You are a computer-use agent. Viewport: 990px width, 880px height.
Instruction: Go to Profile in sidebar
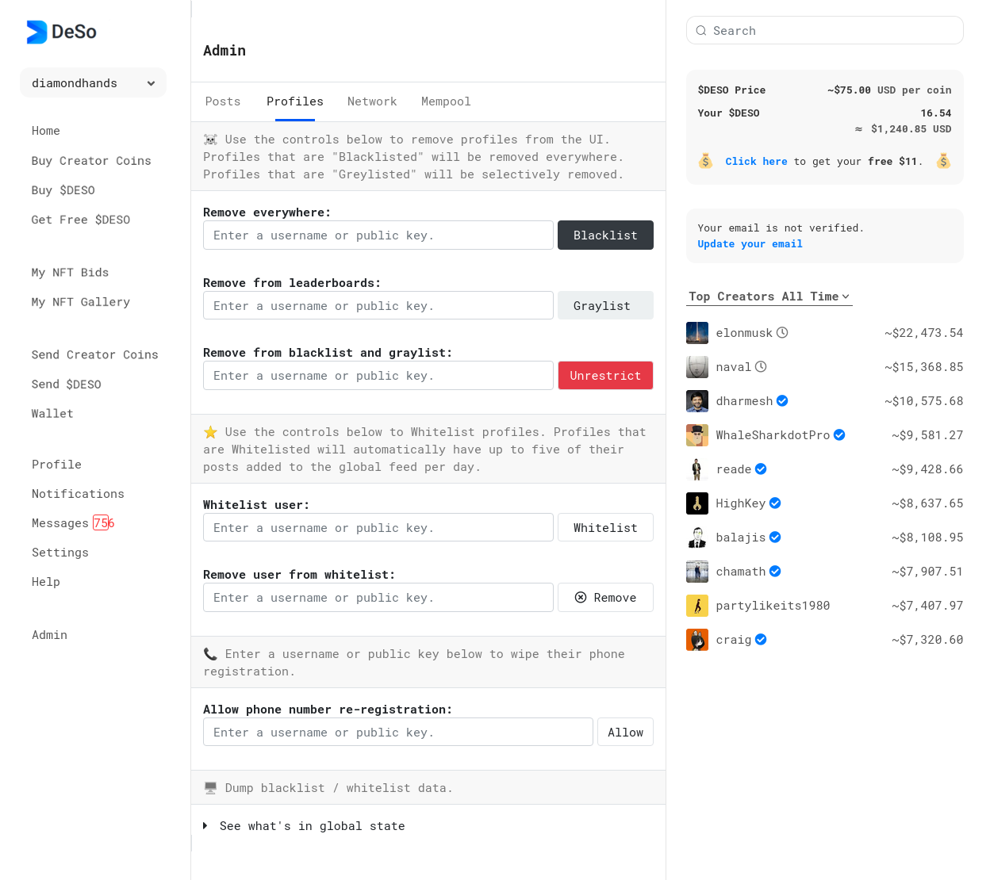(56, 465)
